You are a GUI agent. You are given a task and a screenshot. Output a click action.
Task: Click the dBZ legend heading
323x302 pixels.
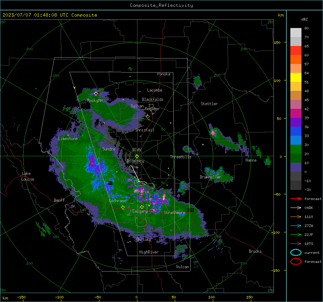coord(304,19)
